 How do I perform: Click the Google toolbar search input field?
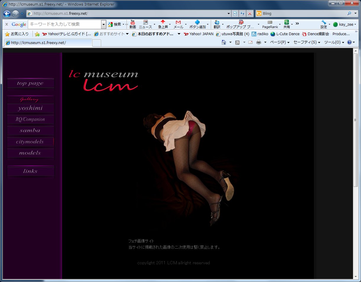click(x=64, y=24)
